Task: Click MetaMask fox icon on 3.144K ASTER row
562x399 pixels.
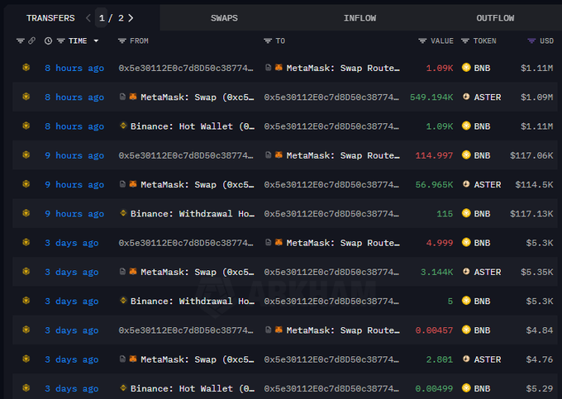Action: [133, 271]
